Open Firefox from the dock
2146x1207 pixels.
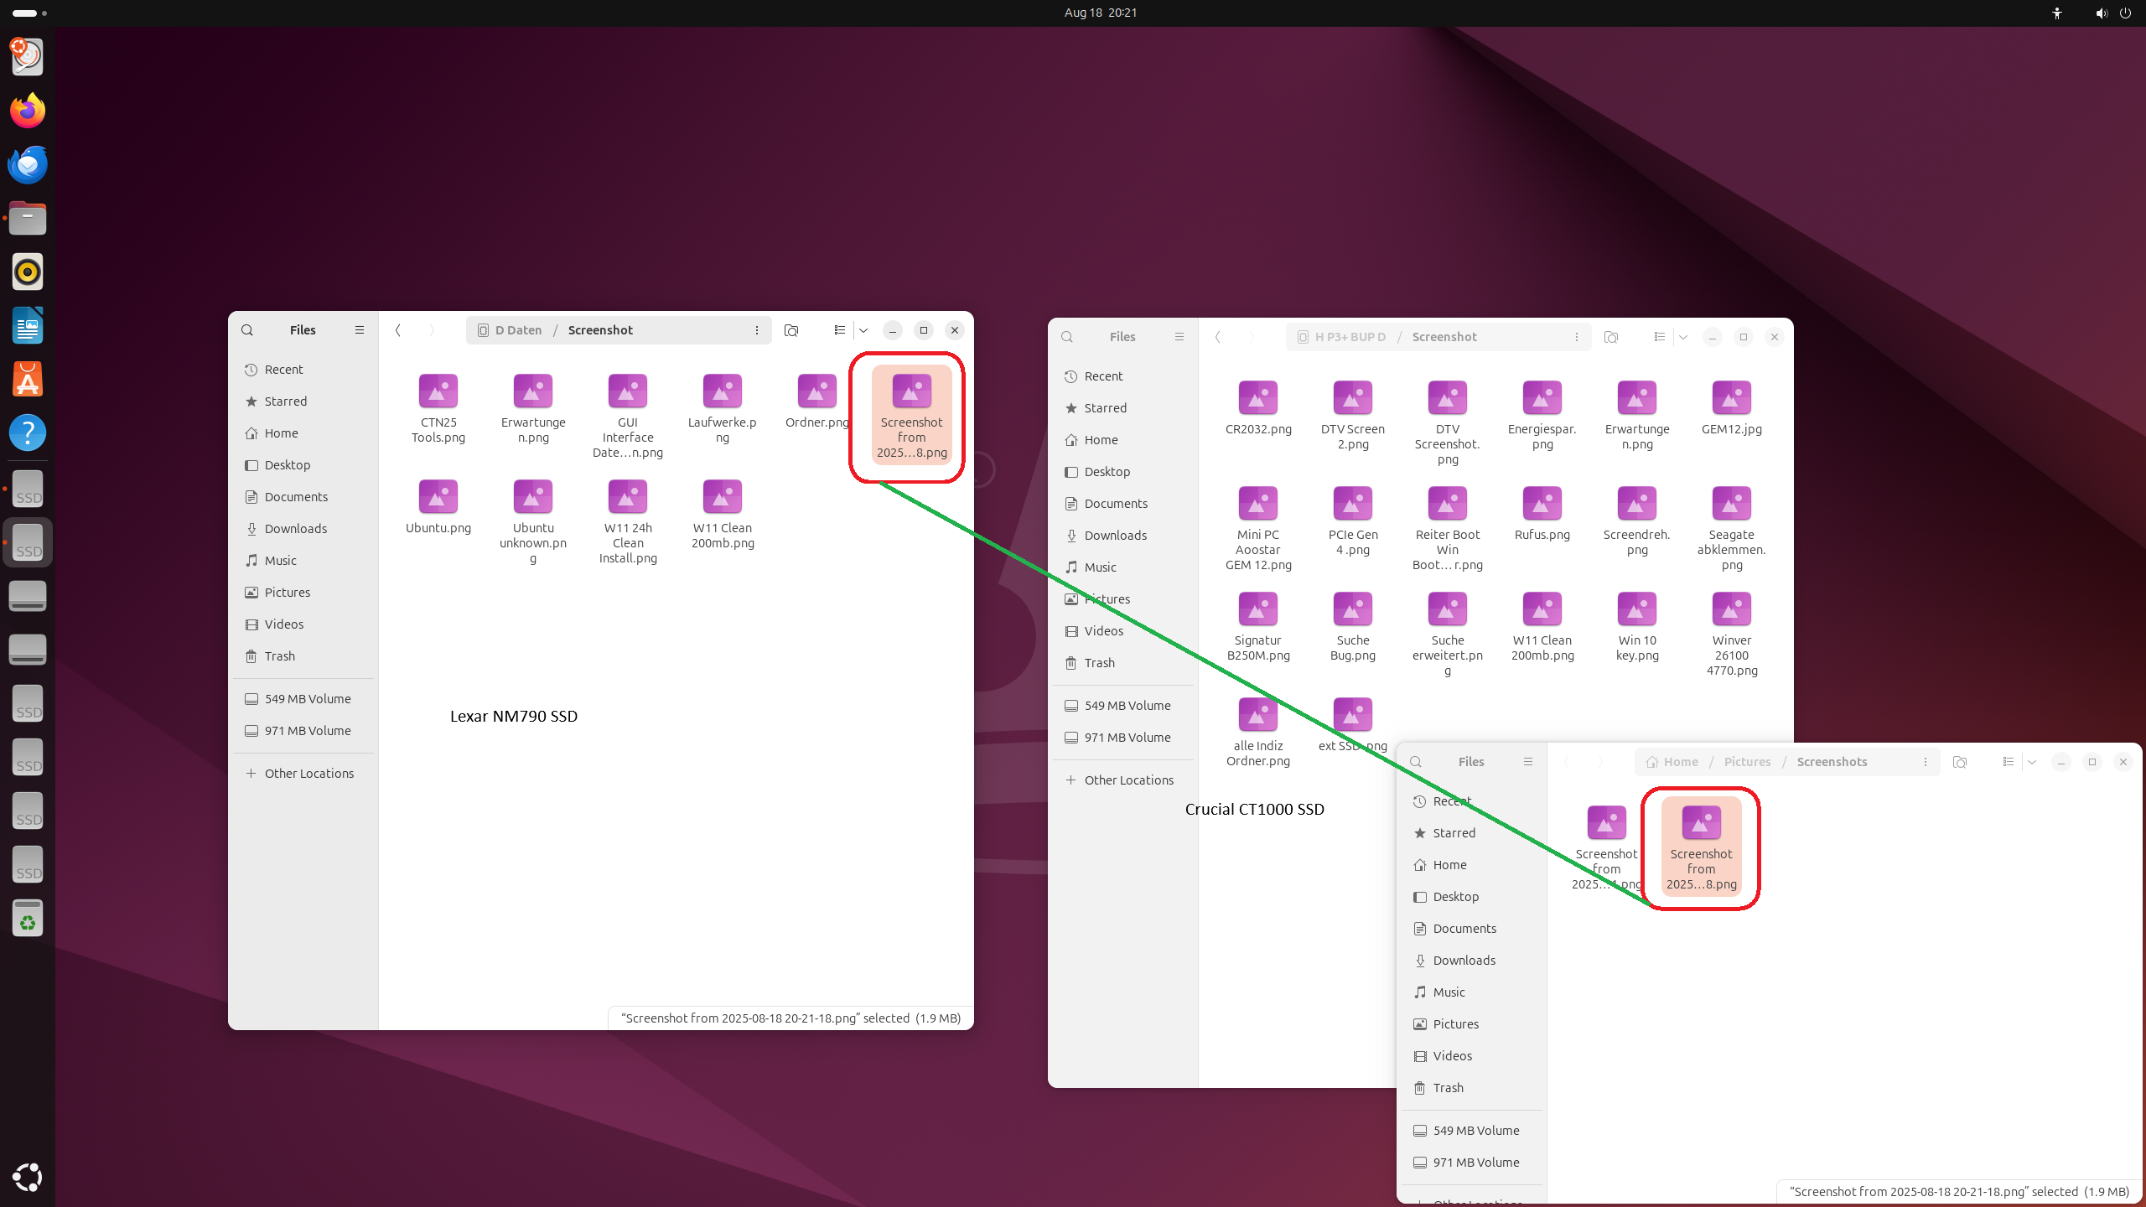point(28,111)
